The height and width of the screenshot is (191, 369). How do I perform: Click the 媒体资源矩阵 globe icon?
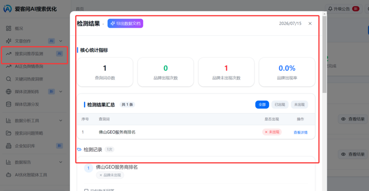[x=9, y=91]
